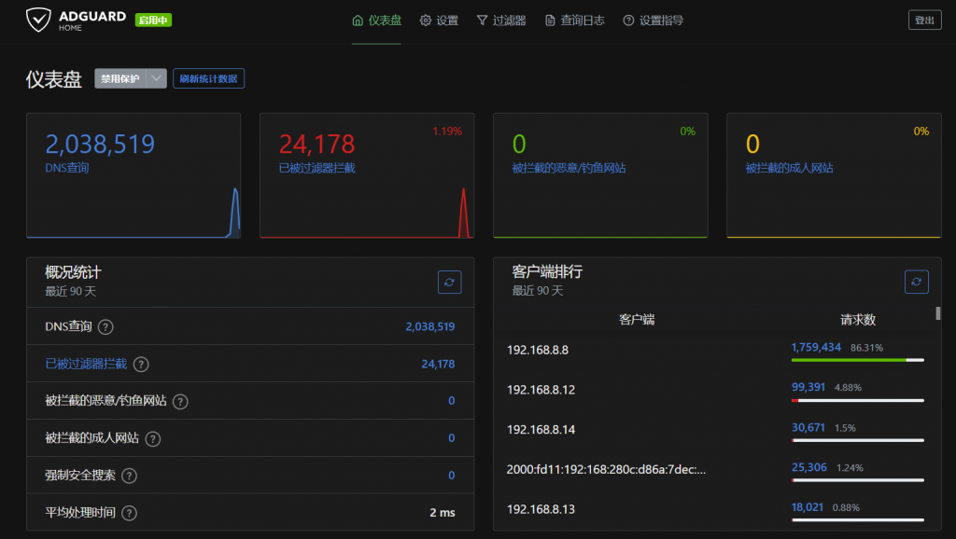Open card link 被拦截的恶意/钓鱼网站
The width and height of the screenshot is (956, 539).
569,168
